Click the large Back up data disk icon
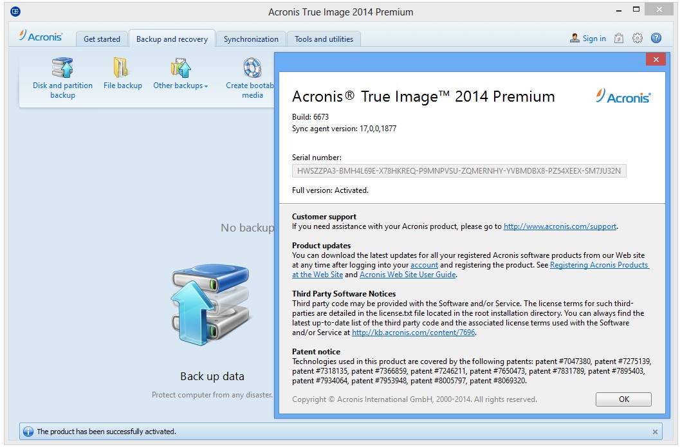Viewport: 680px width, 447px height. click(210, 304)
